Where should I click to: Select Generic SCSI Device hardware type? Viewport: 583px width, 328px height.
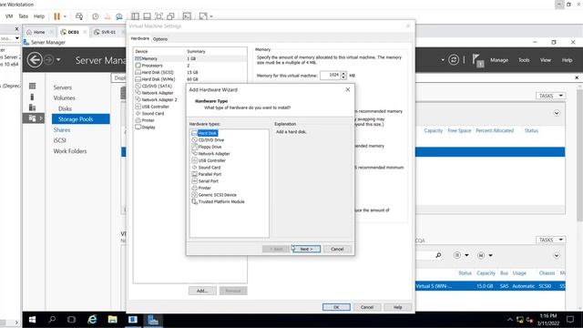[x=214, y=195]
